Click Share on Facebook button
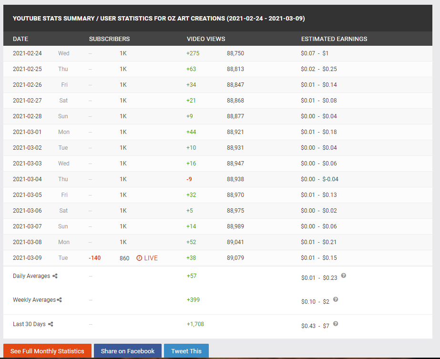This screenshot has height=359, width=440. click(x=128, y=351)
